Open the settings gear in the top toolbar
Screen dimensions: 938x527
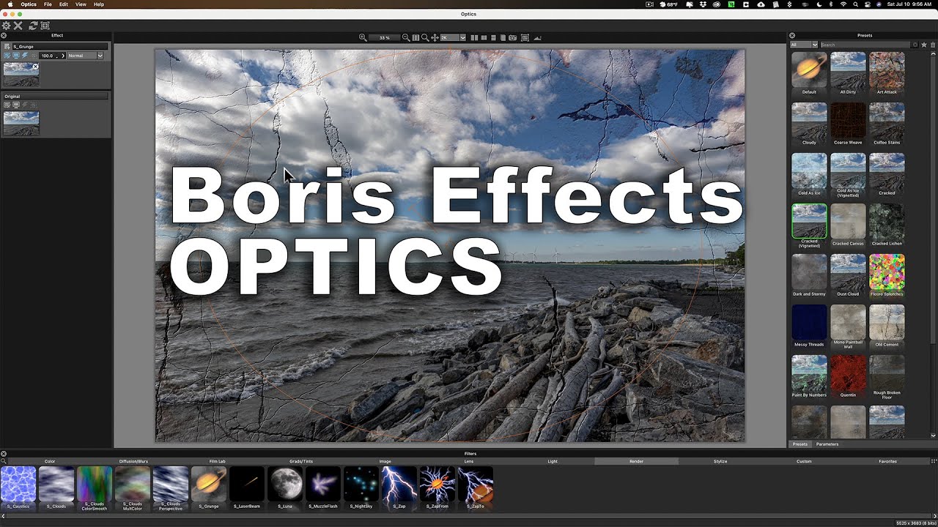pos(6,26)
